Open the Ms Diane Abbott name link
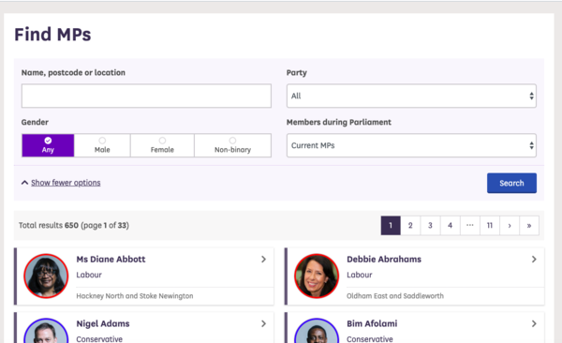The width and height of the screenshot is (562, 343). [111, 259]
